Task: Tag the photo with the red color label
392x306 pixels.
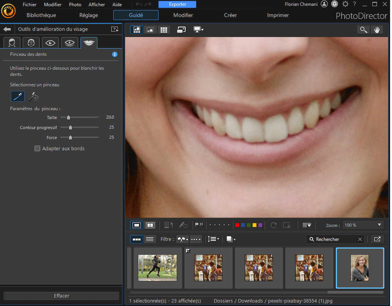Action: (237, 225)
